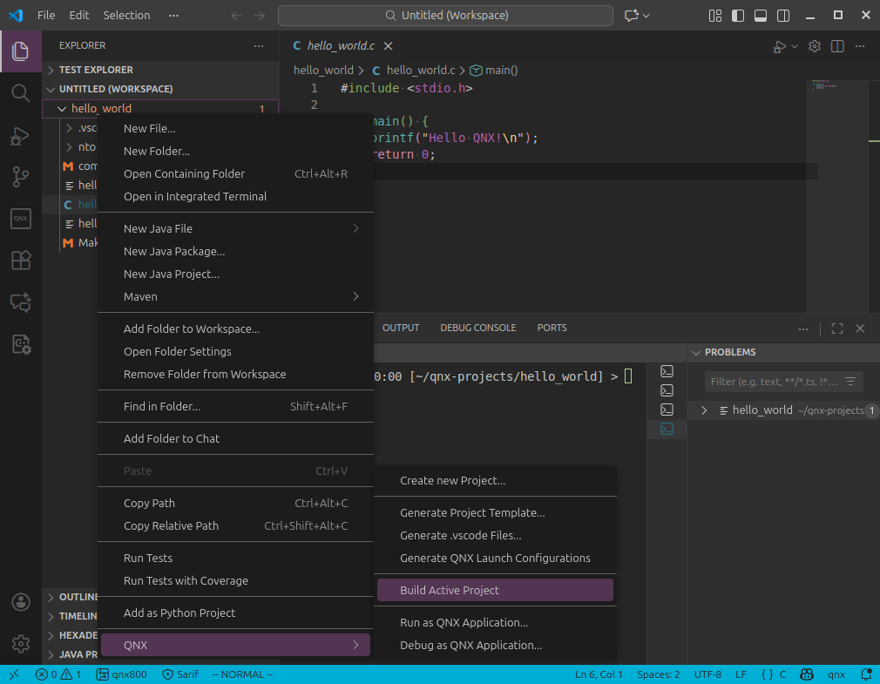Expand the hello_world entry in the Problems panel
This screenshot has width=880, height=684.
point(704,410)
